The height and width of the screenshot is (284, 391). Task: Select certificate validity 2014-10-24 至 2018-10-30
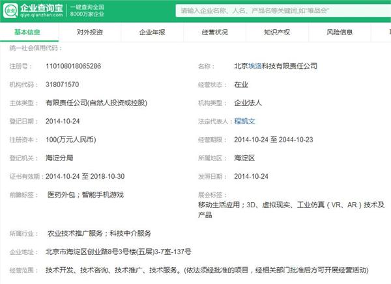pyautogui.click(x=85, y=176)
